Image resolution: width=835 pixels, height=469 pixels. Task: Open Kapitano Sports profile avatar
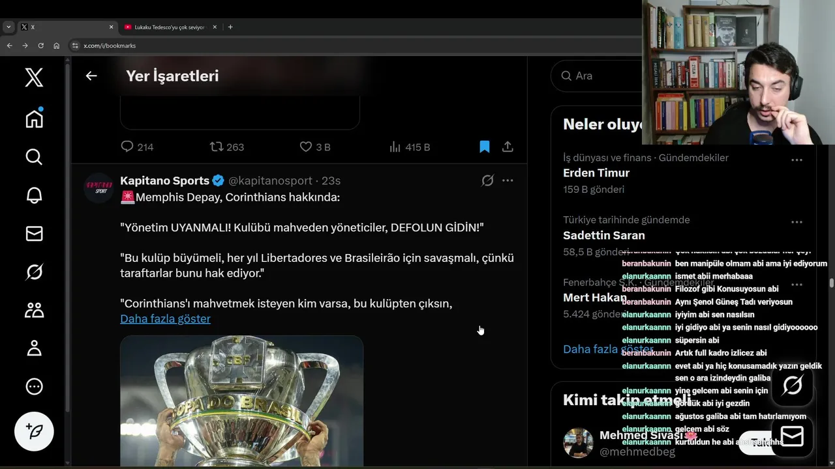tap(100, 188)
